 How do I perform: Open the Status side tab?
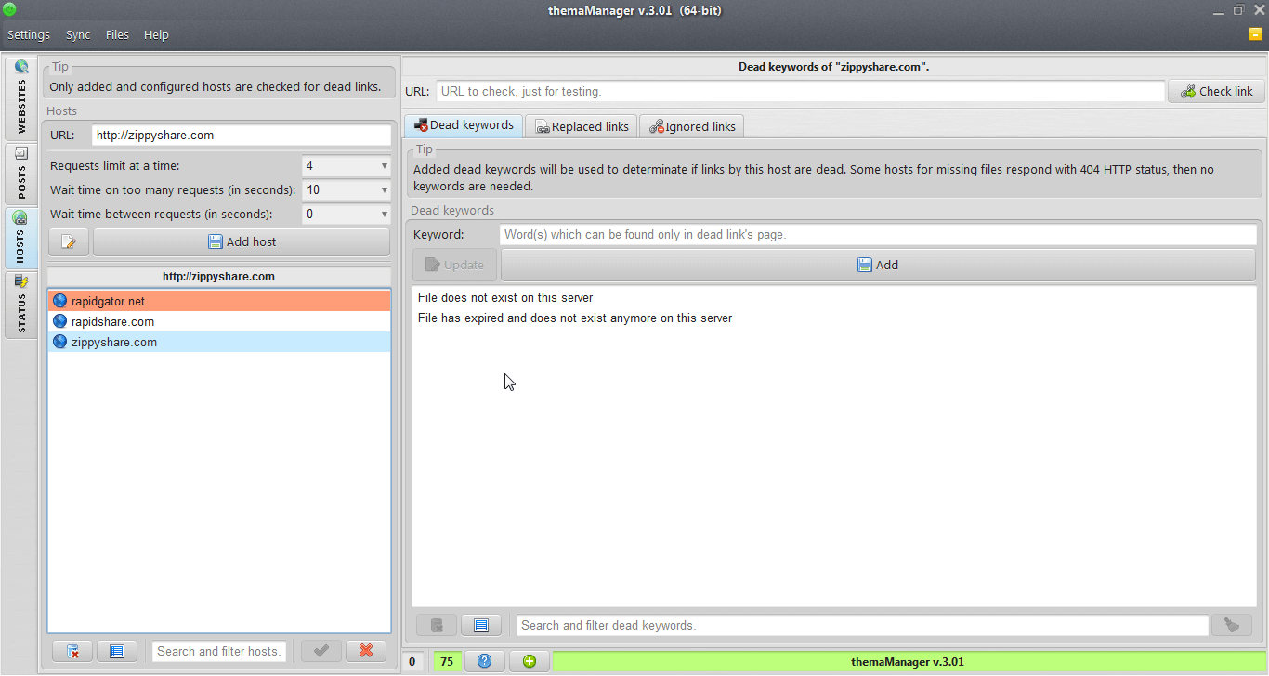20,305
